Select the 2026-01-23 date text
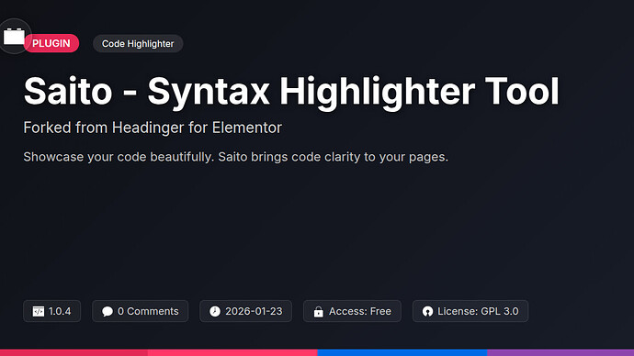634x356 pixels. [254, 311]
